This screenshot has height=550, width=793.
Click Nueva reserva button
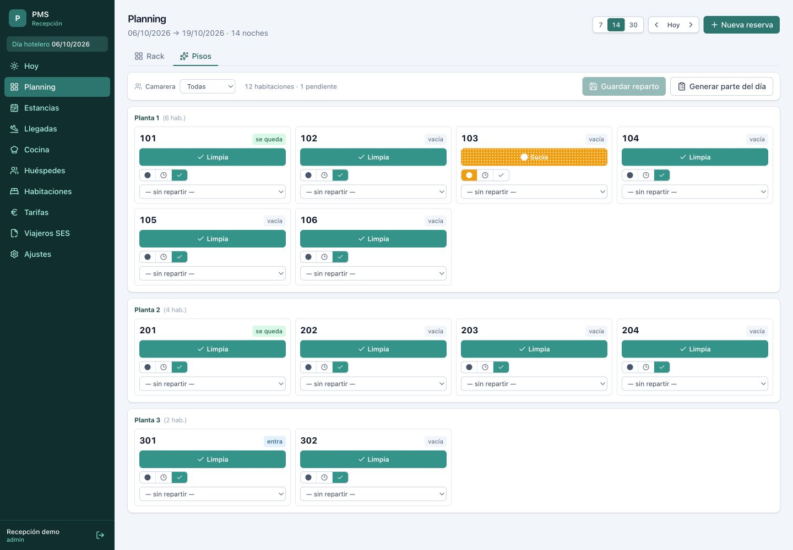click(x=742, y=25)
